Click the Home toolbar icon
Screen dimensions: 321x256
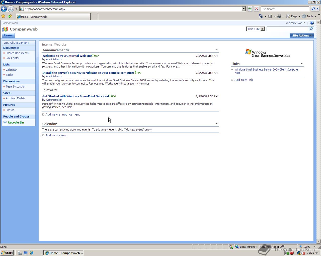pyautogui.click(x=261, y=16)
